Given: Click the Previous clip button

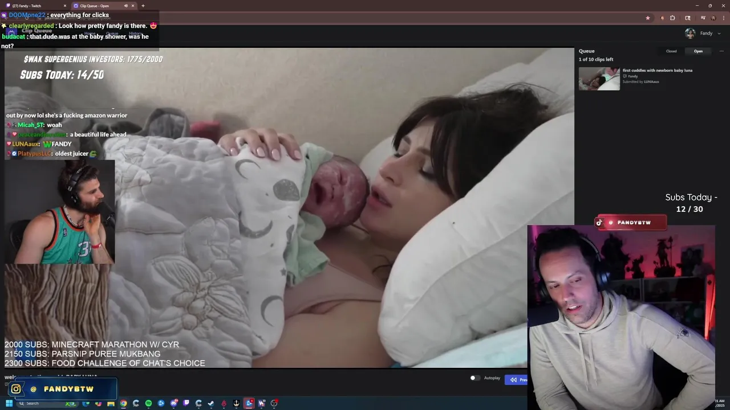Looking at the screenshot, I should click(x=517, y=380).
